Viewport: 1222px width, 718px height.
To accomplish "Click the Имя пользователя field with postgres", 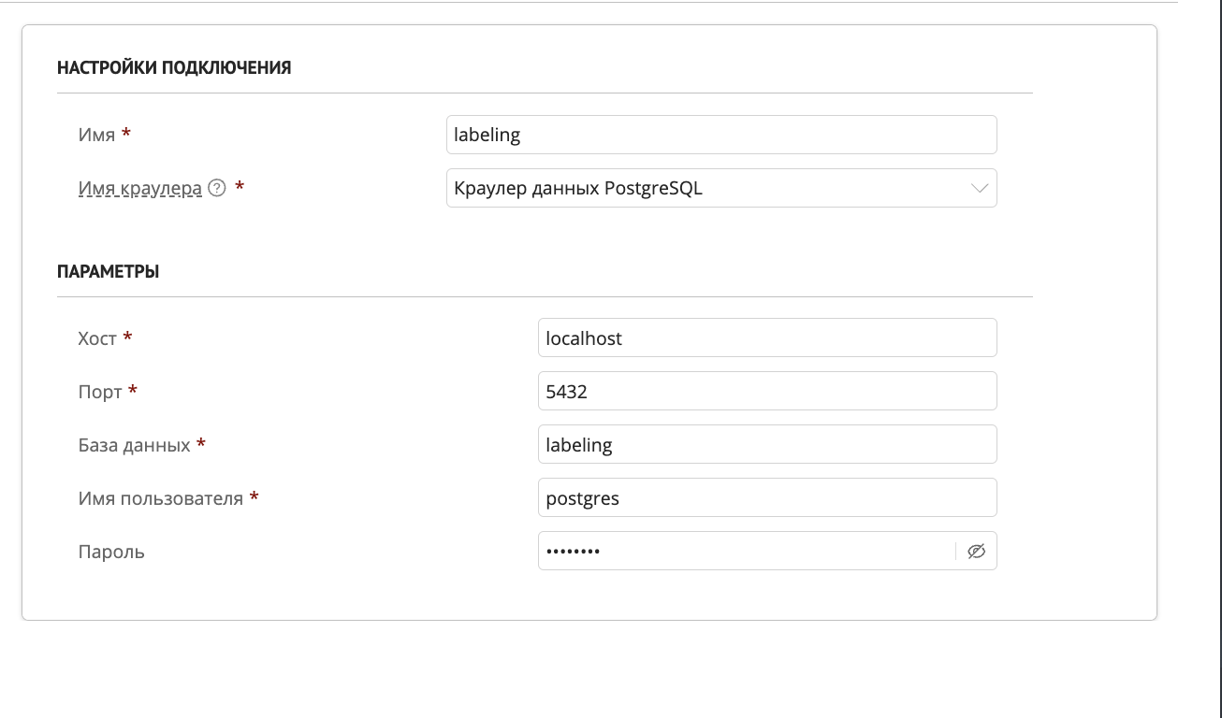I will coord(766,498).
